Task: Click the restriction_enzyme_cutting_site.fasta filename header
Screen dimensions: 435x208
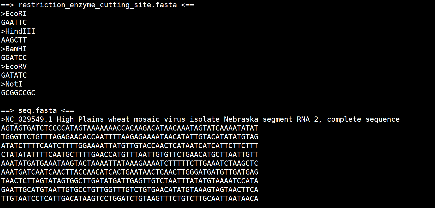Action: (x=98, y=5)
